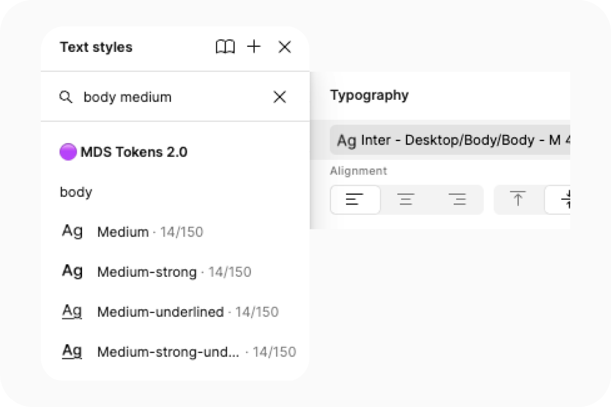Click the search magnifier icon
The width and height of the screenshot is (611, 407).
pos(67,97)
